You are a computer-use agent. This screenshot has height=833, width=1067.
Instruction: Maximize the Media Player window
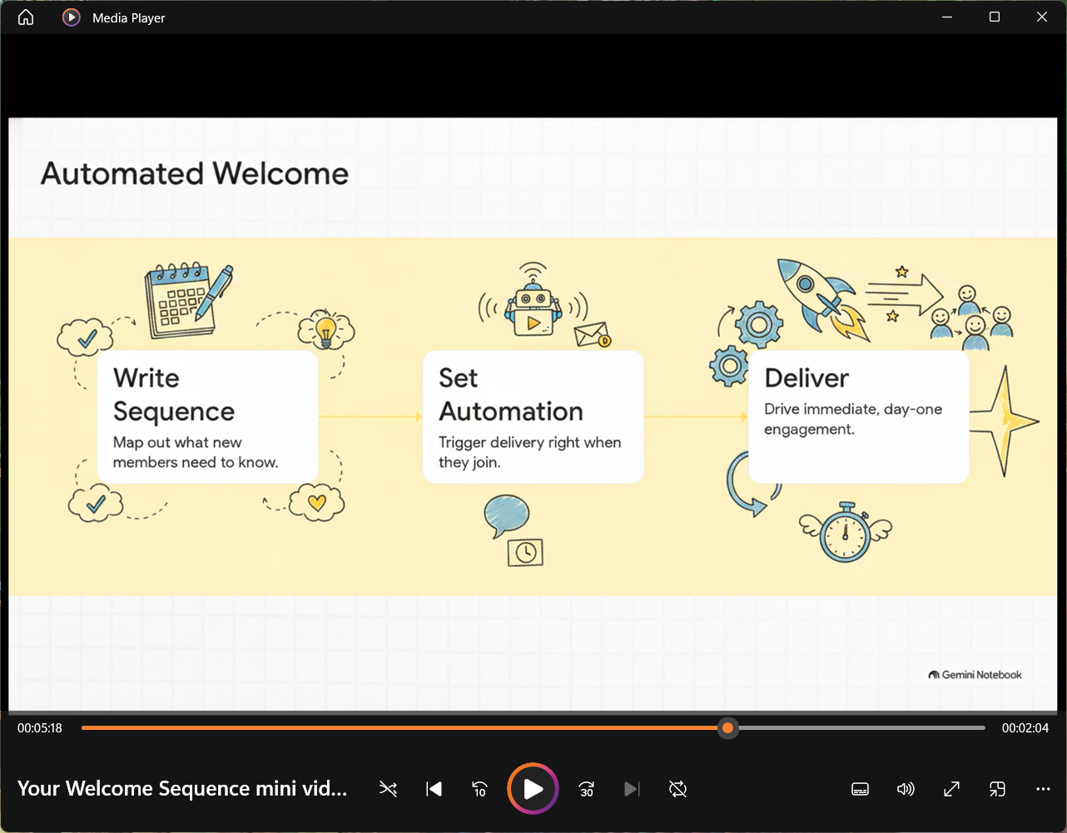click(995, 17)
